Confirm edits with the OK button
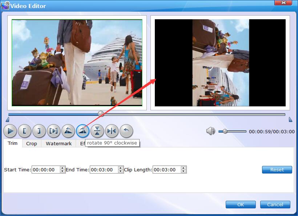 click(x=241, y=204)
